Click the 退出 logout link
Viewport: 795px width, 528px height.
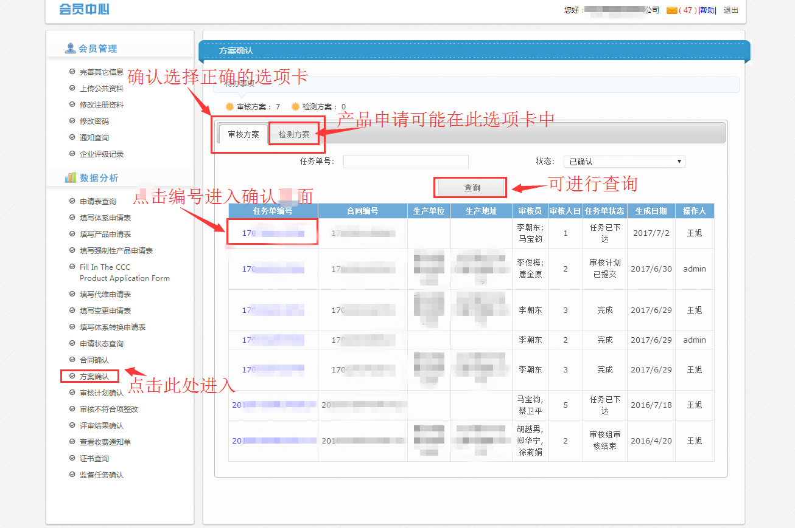click(x=730, y=10)
